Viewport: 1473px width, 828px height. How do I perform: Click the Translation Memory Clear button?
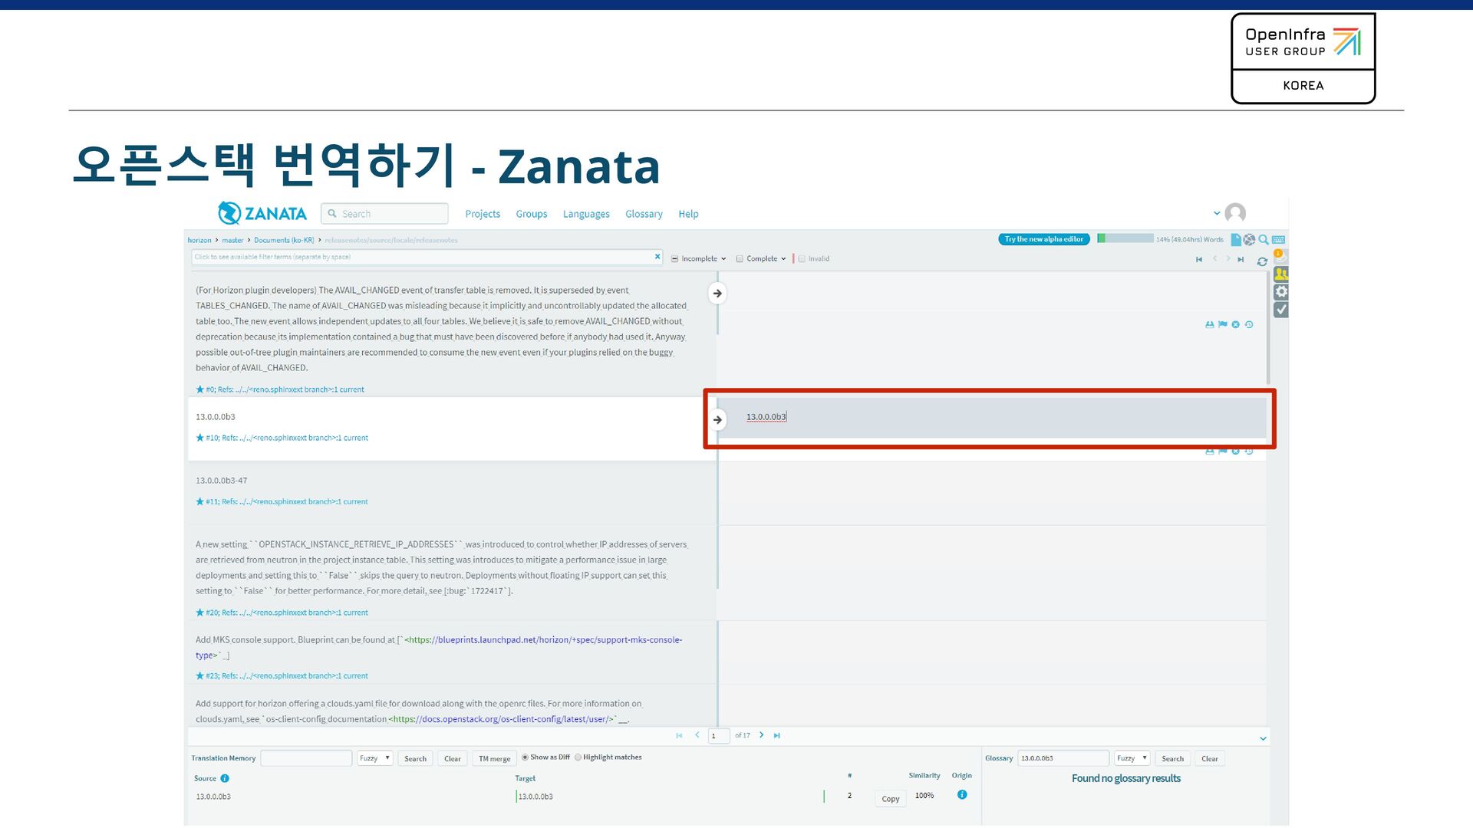(453, 758)
